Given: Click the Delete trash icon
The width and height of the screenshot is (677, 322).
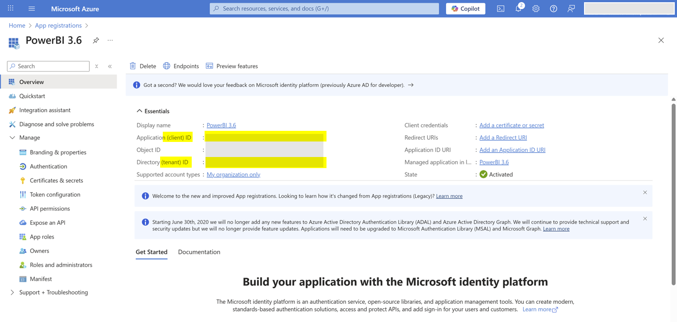Looking at the screenshot, I should point(133,66).
